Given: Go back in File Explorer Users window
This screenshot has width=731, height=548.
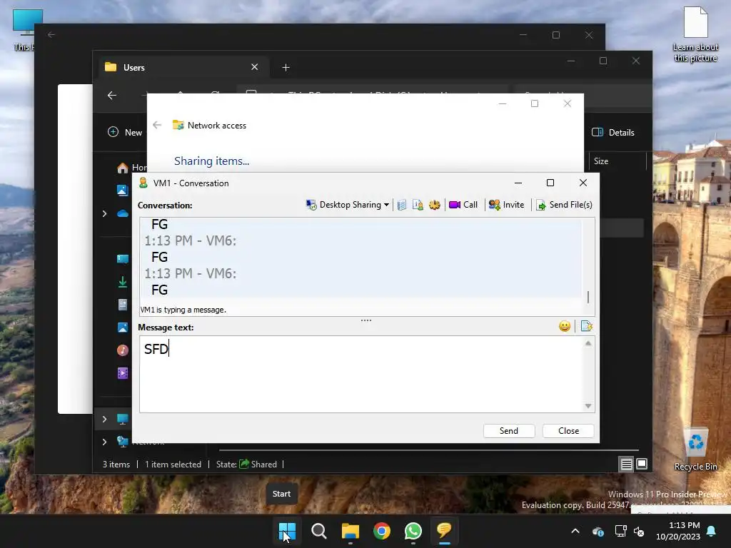Looking at the screenshot, I should (112, 96).
